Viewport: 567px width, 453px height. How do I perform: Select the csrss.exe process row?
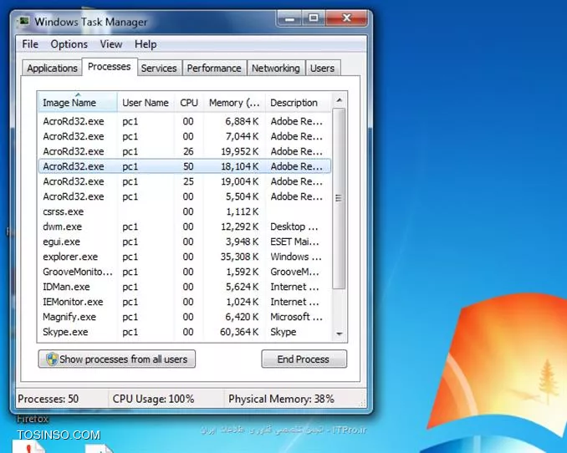tap(185, 211)
